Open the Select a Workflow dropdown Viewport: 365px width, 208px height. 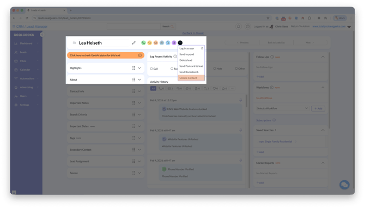(282, 108)
